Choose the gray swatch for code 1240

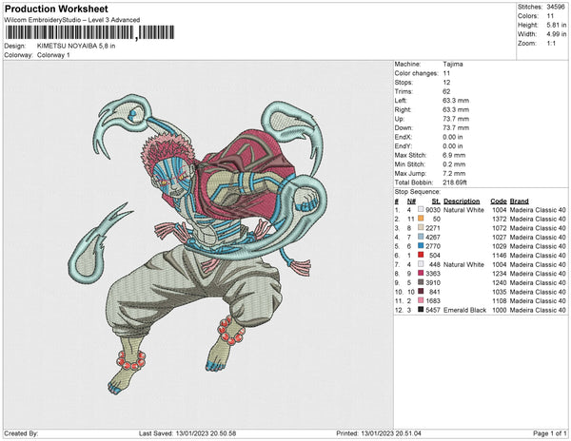click(x=421, y=282)
